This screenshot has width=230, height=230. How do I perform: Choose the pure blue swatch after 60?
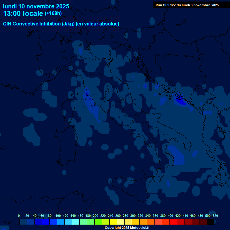click(x=46, y=222)
